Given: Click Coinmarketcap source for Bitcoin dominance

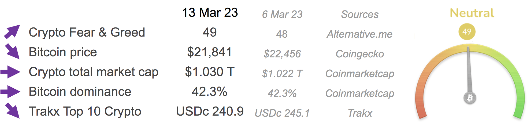Looking at the screenshot, I should pyautogui.click(x=360, y=93).
